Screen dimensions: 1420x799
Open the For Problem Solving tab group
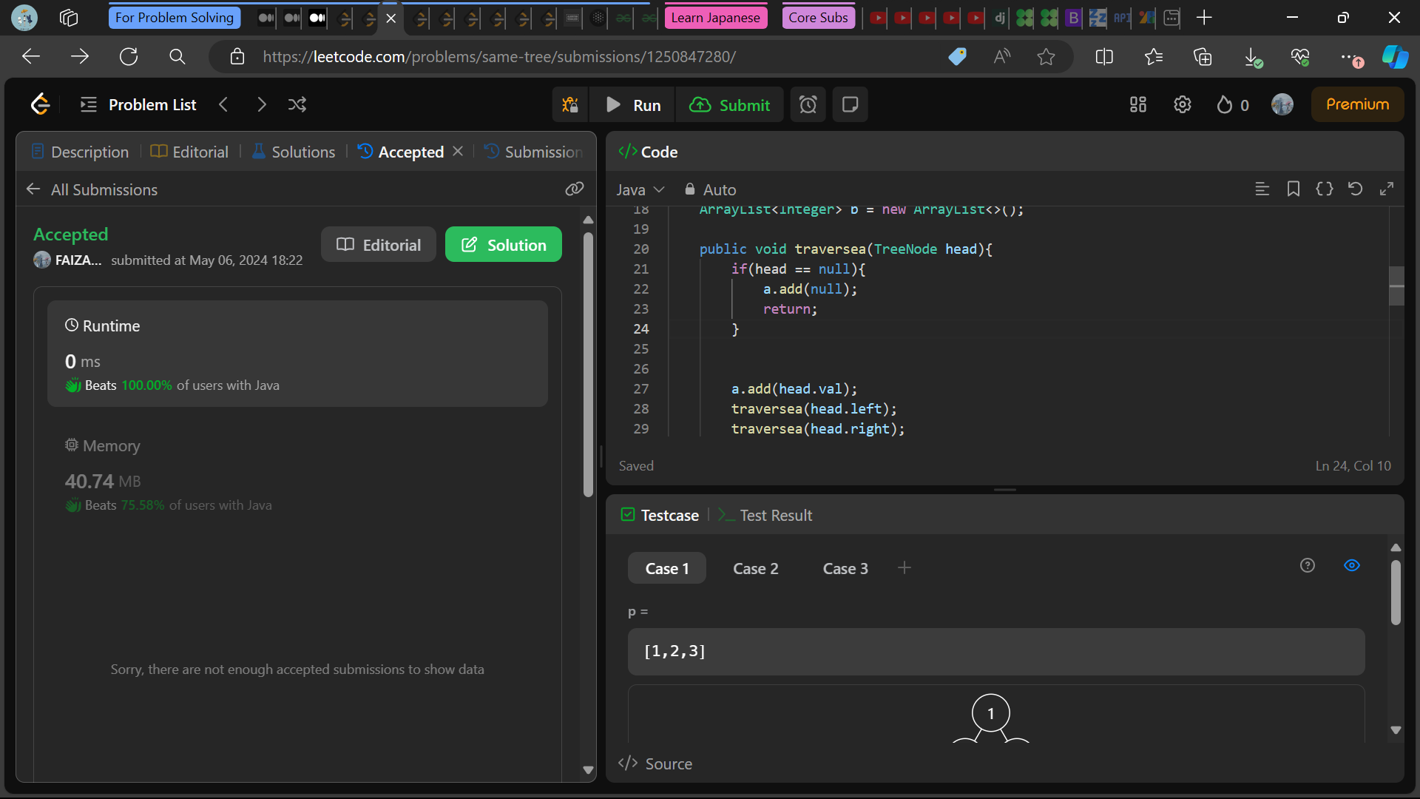point(175,17)
